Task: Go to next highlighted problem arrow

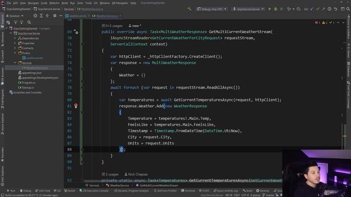Action: point(343,22)
